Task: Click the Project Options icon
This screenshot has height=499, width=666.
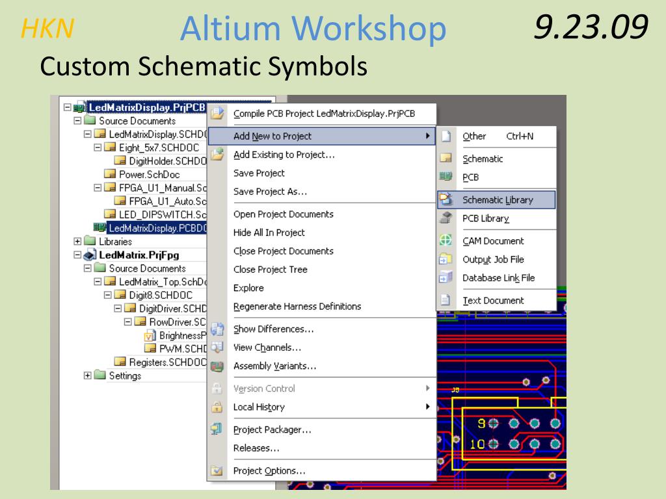Action: [217, 470]
